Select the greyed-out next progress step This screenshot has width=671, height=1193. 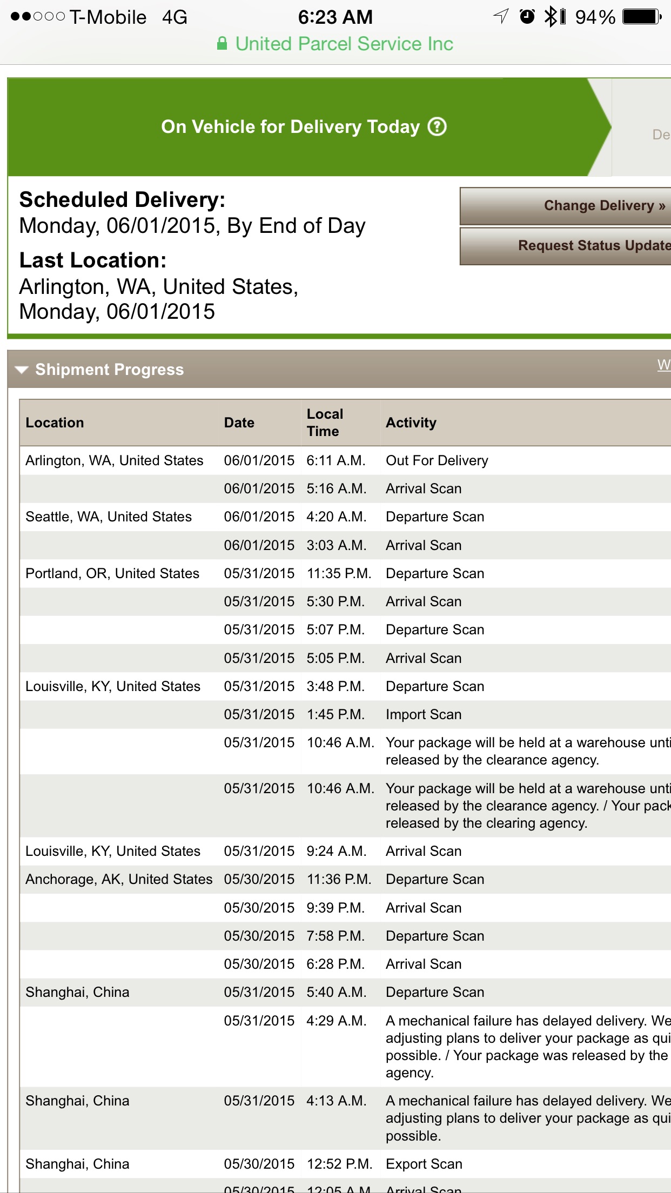tap(641, 128)
